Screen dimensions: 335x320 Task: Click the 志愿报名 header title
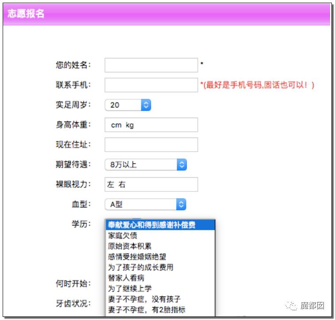point(26,14)
